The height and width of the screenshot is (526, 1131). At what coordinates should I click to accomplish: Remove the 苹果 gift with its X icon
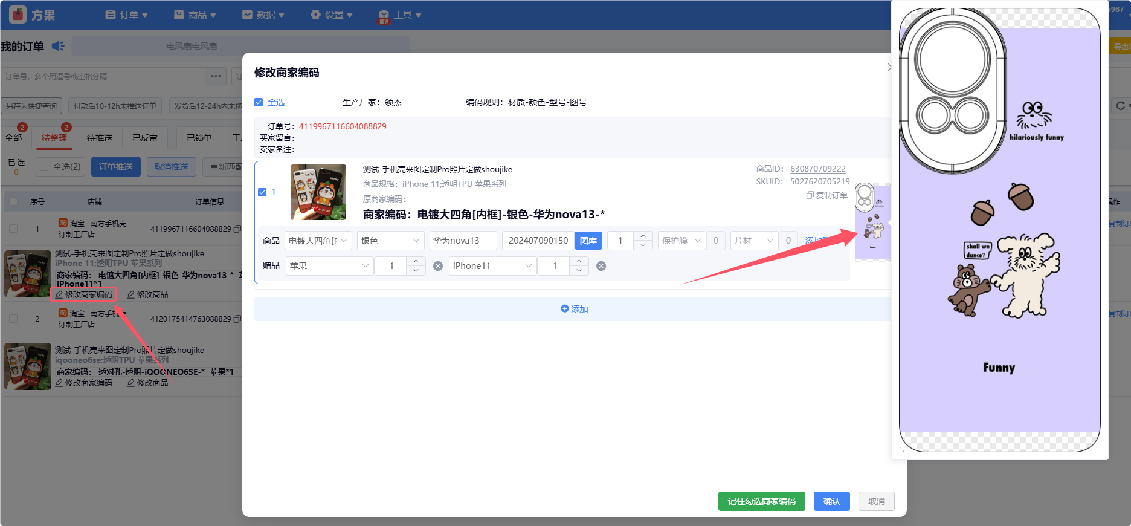point(438,266)
